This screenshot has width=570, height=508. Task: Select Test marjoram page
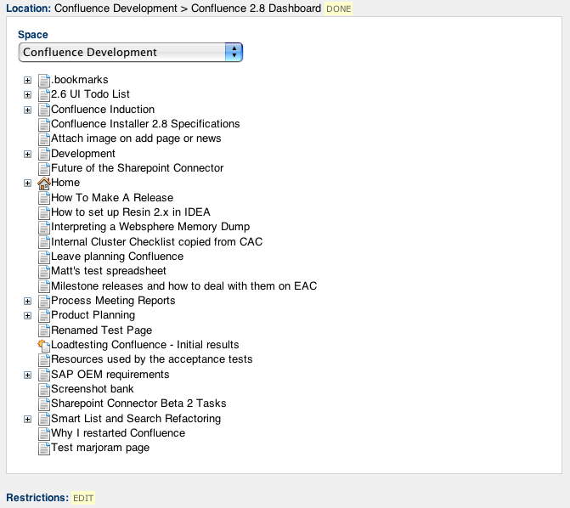(x=100, y=448)
